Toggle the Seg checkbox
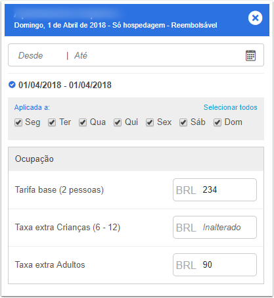 (18, 122)
